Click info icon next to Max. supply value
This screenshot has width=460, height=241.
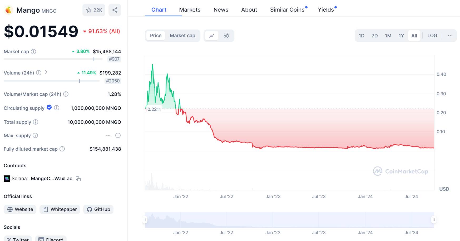118,135
